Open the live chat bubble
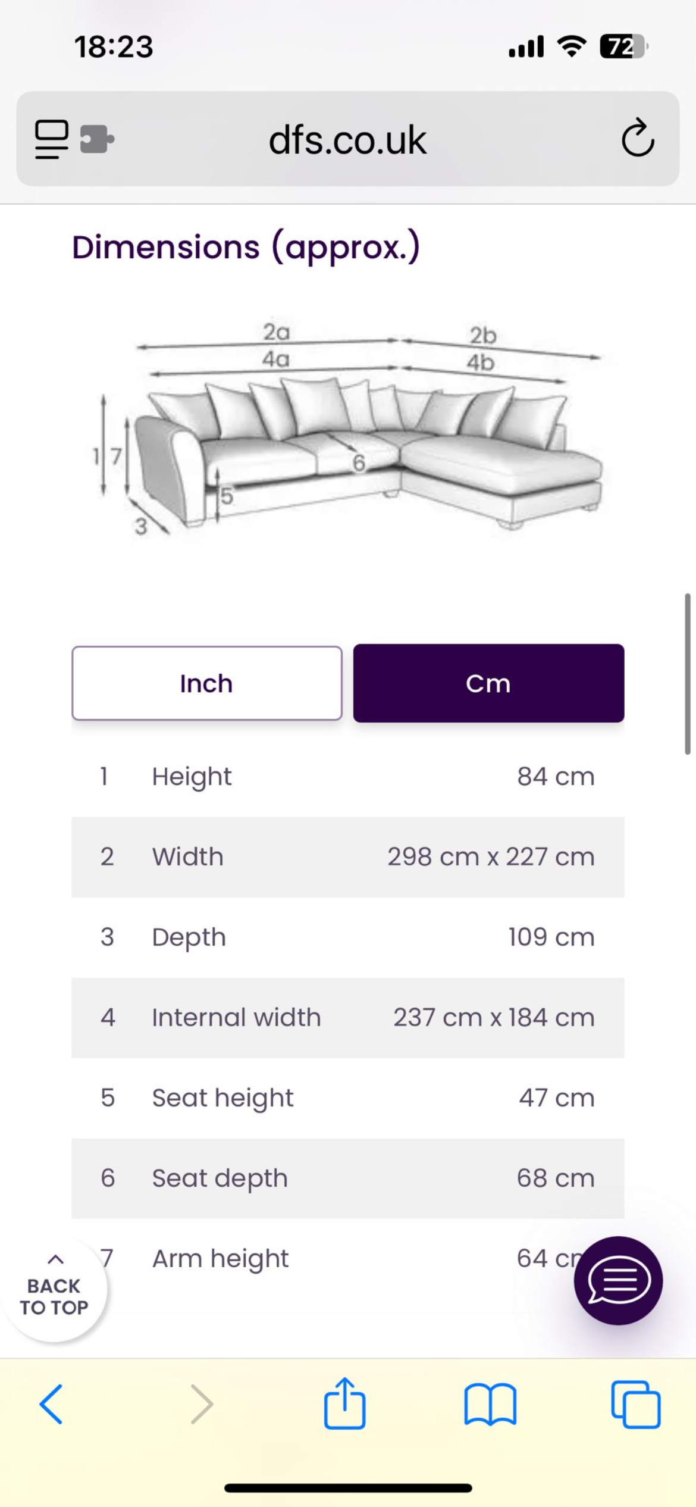Viewport: 696px width, 1507px height. click(618, 1280)
